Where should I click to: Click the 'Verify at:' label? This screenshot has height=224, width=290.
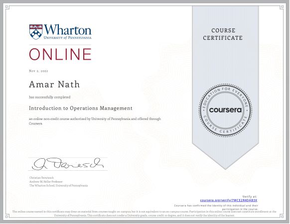click(250, 197)
